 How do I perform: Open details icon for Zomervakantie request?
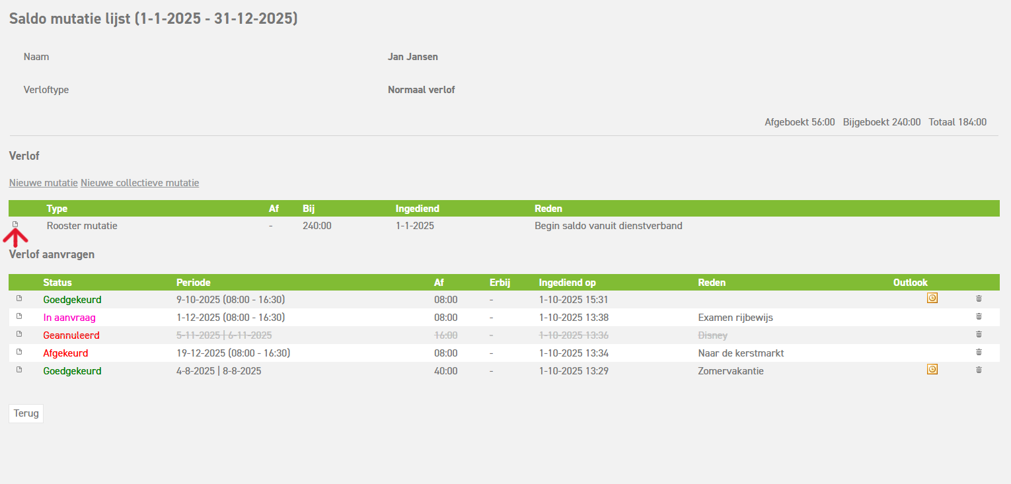pyautogui.click(x=19, y=370)
